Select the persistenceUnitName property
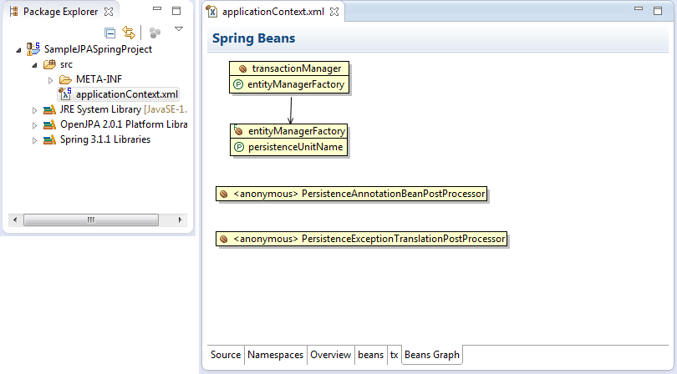 point(295,147)
